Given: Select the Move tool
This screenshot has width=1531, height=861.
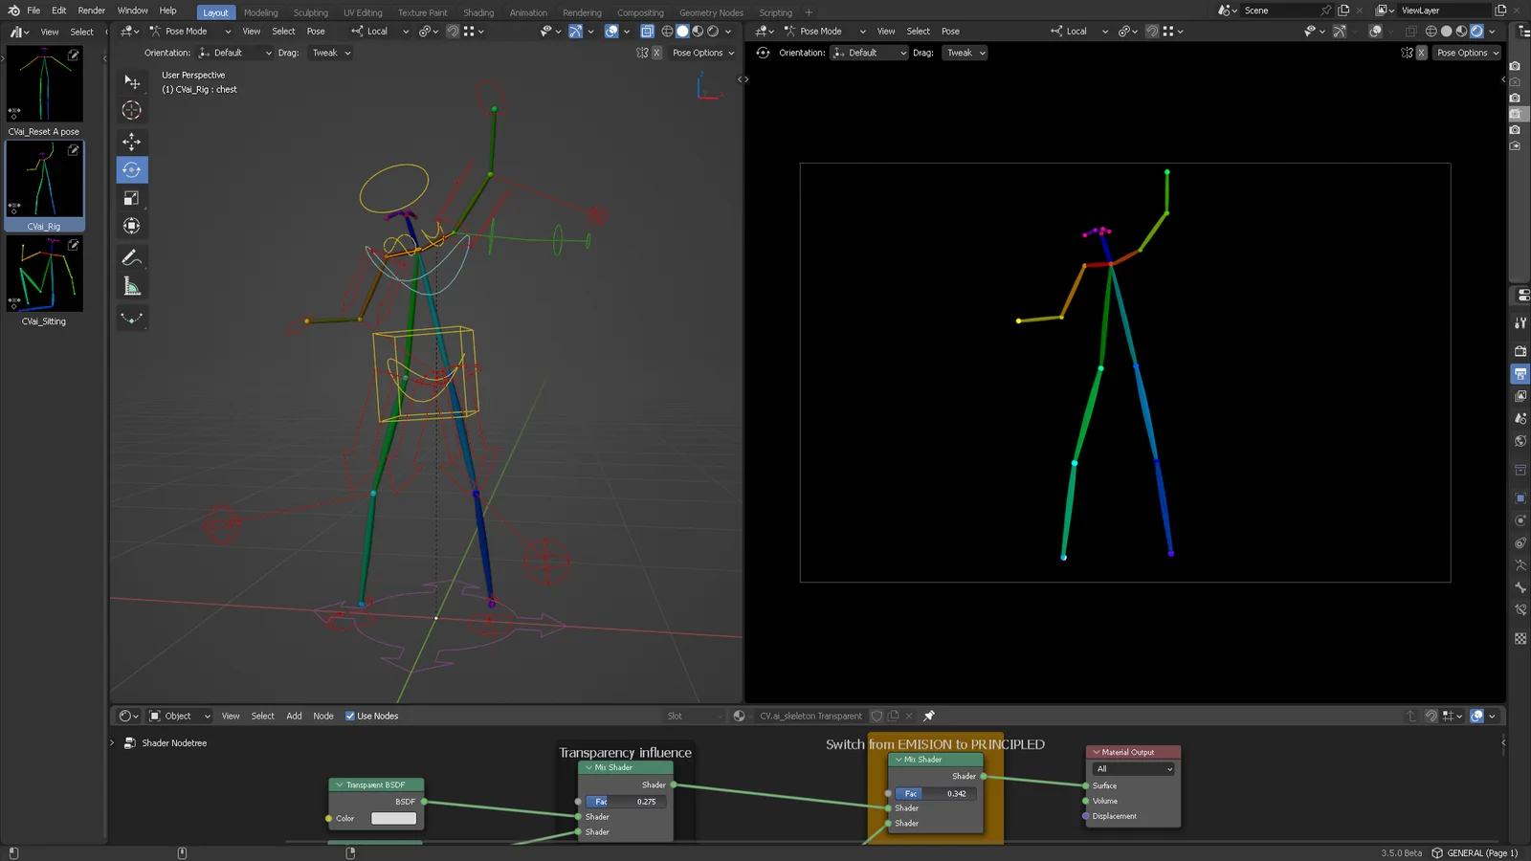Looking at the screenshot, I should tap(132, 141).
